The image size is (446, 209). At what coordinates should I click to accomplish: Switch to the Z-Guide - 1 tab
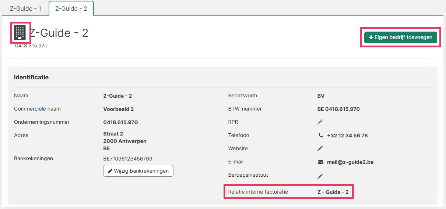(x=25, y=8)
